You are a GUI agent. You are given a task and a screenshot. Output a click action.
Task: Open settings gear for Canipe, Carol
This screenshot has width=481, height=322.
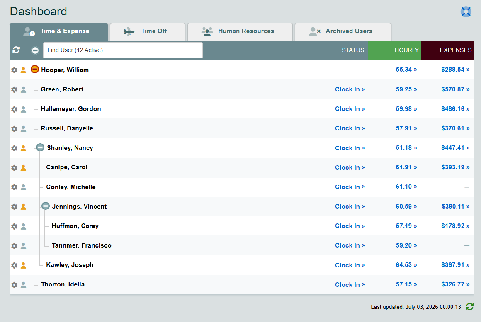point(14,168)
